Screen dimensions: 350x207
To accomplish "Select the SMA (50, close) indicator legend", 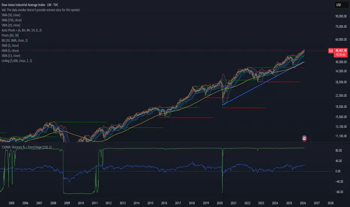I will point(11,15).
